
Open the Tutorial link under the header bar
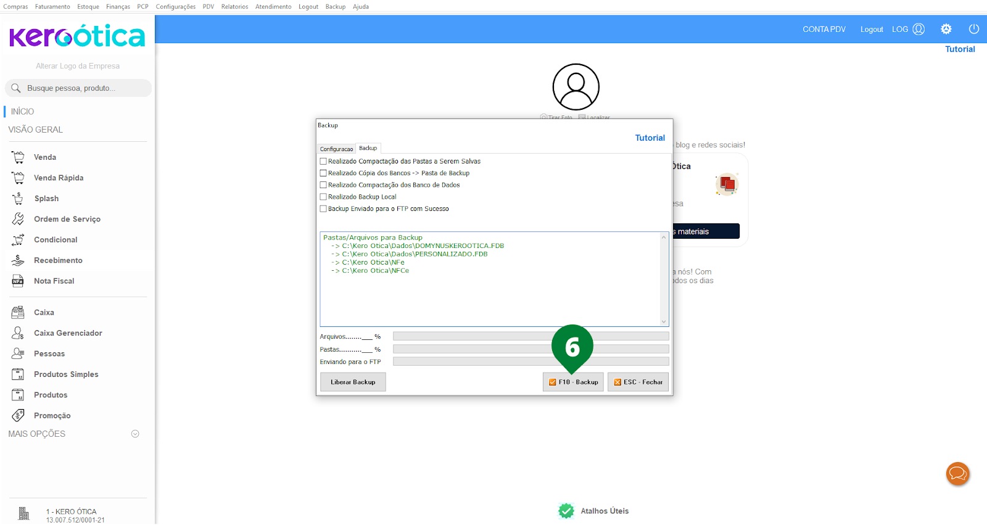pos(960,49)
